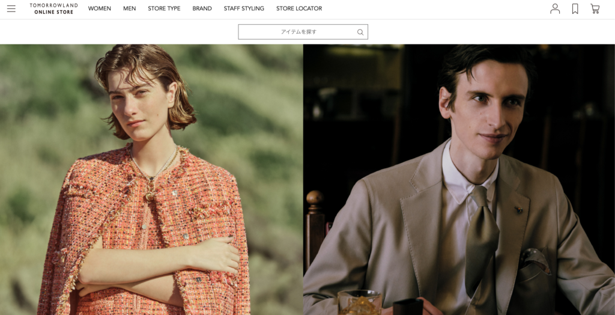Open the women's tweed jacket banner
Viewport: 615px width, 315px height.
[x=151, y=180]
